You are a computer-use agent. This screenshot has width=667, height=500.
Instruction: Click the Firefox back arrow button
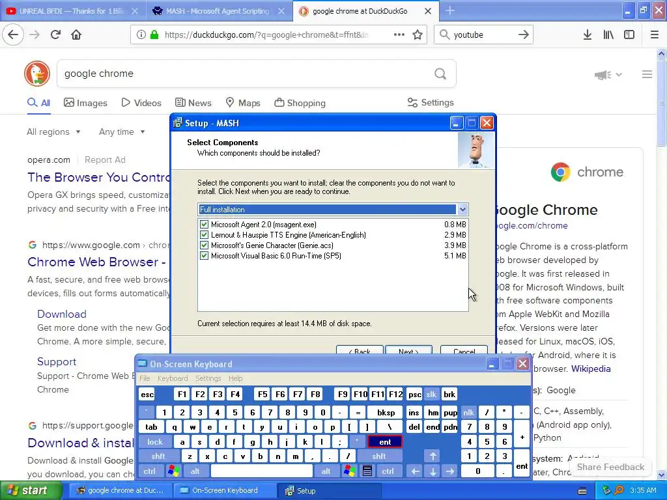click(x=13, y=35)
